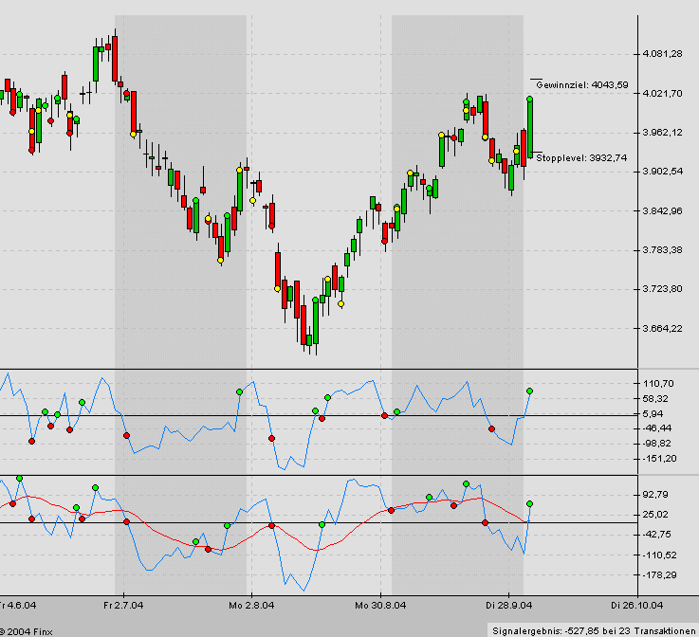Select the Fr 2.7.04 date label
The image size is (699, 637).
(x=123, y=604)
